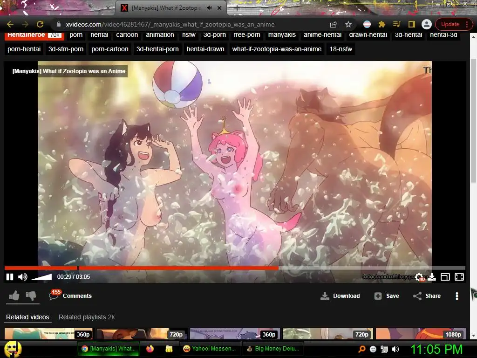Enter fullscreen video mode

pos(459,277)
